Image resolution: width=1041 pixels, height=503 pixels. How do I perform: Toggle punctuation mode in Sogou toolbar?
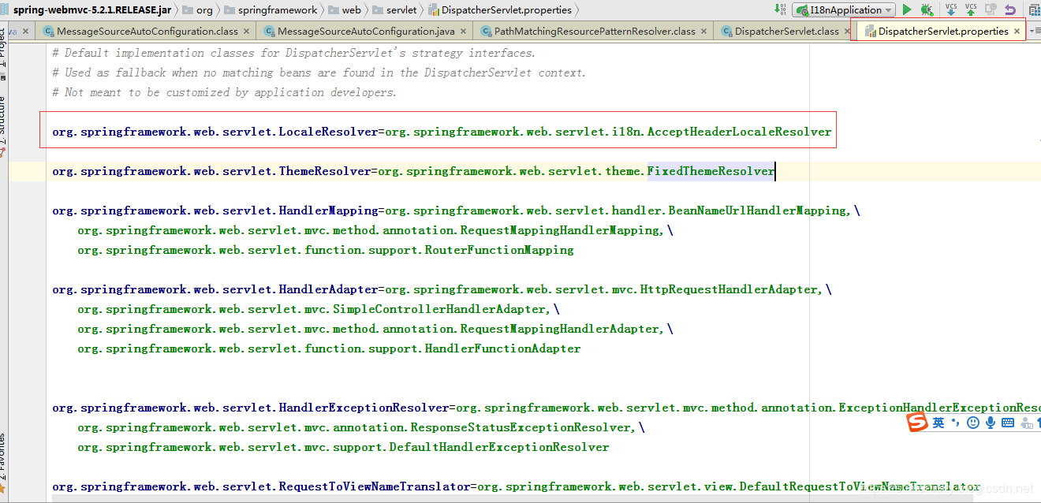[x=956, y=423]
